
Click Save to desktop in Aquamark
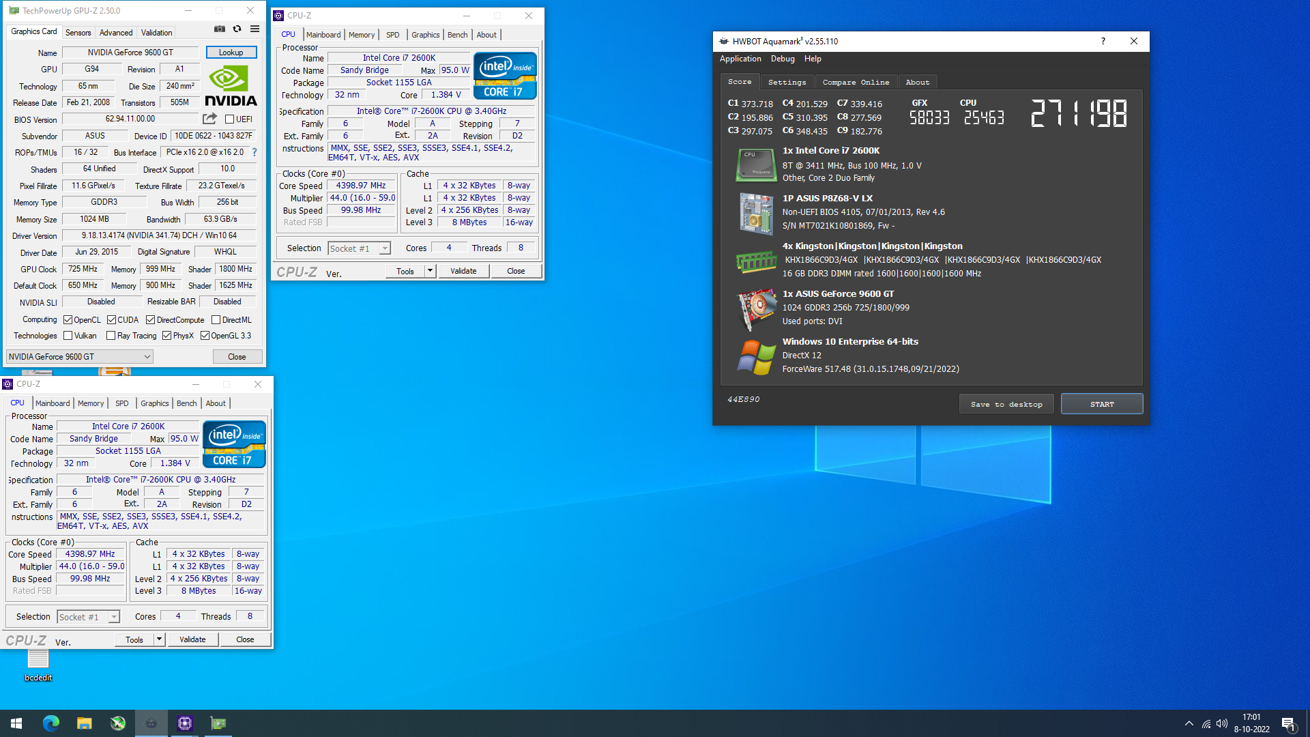pyautogui.click(x=1006, y=404)
